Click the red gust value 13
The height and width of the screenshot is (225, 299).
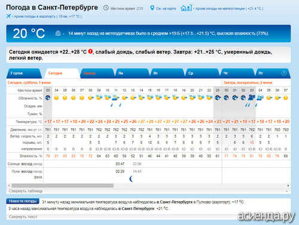(252, 143)
